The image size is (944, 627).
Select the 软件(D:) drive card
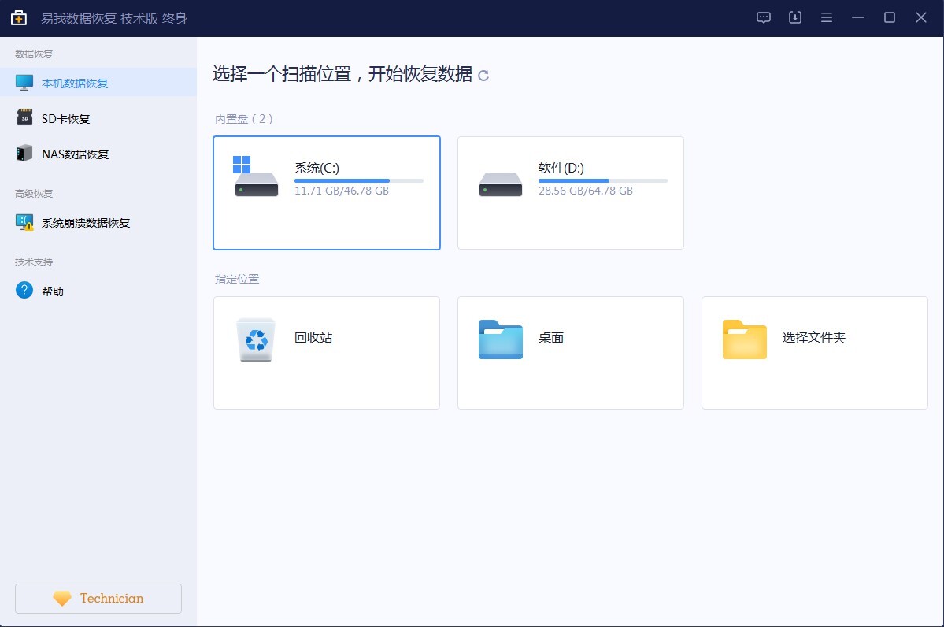[x=570, y=191]
